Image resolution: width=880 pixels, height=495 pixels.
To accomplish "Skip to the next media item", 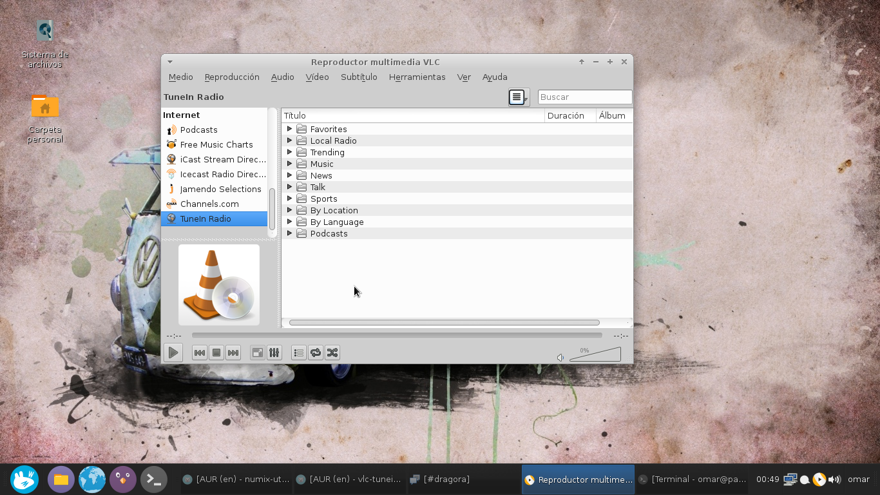I will coord(233,353).
